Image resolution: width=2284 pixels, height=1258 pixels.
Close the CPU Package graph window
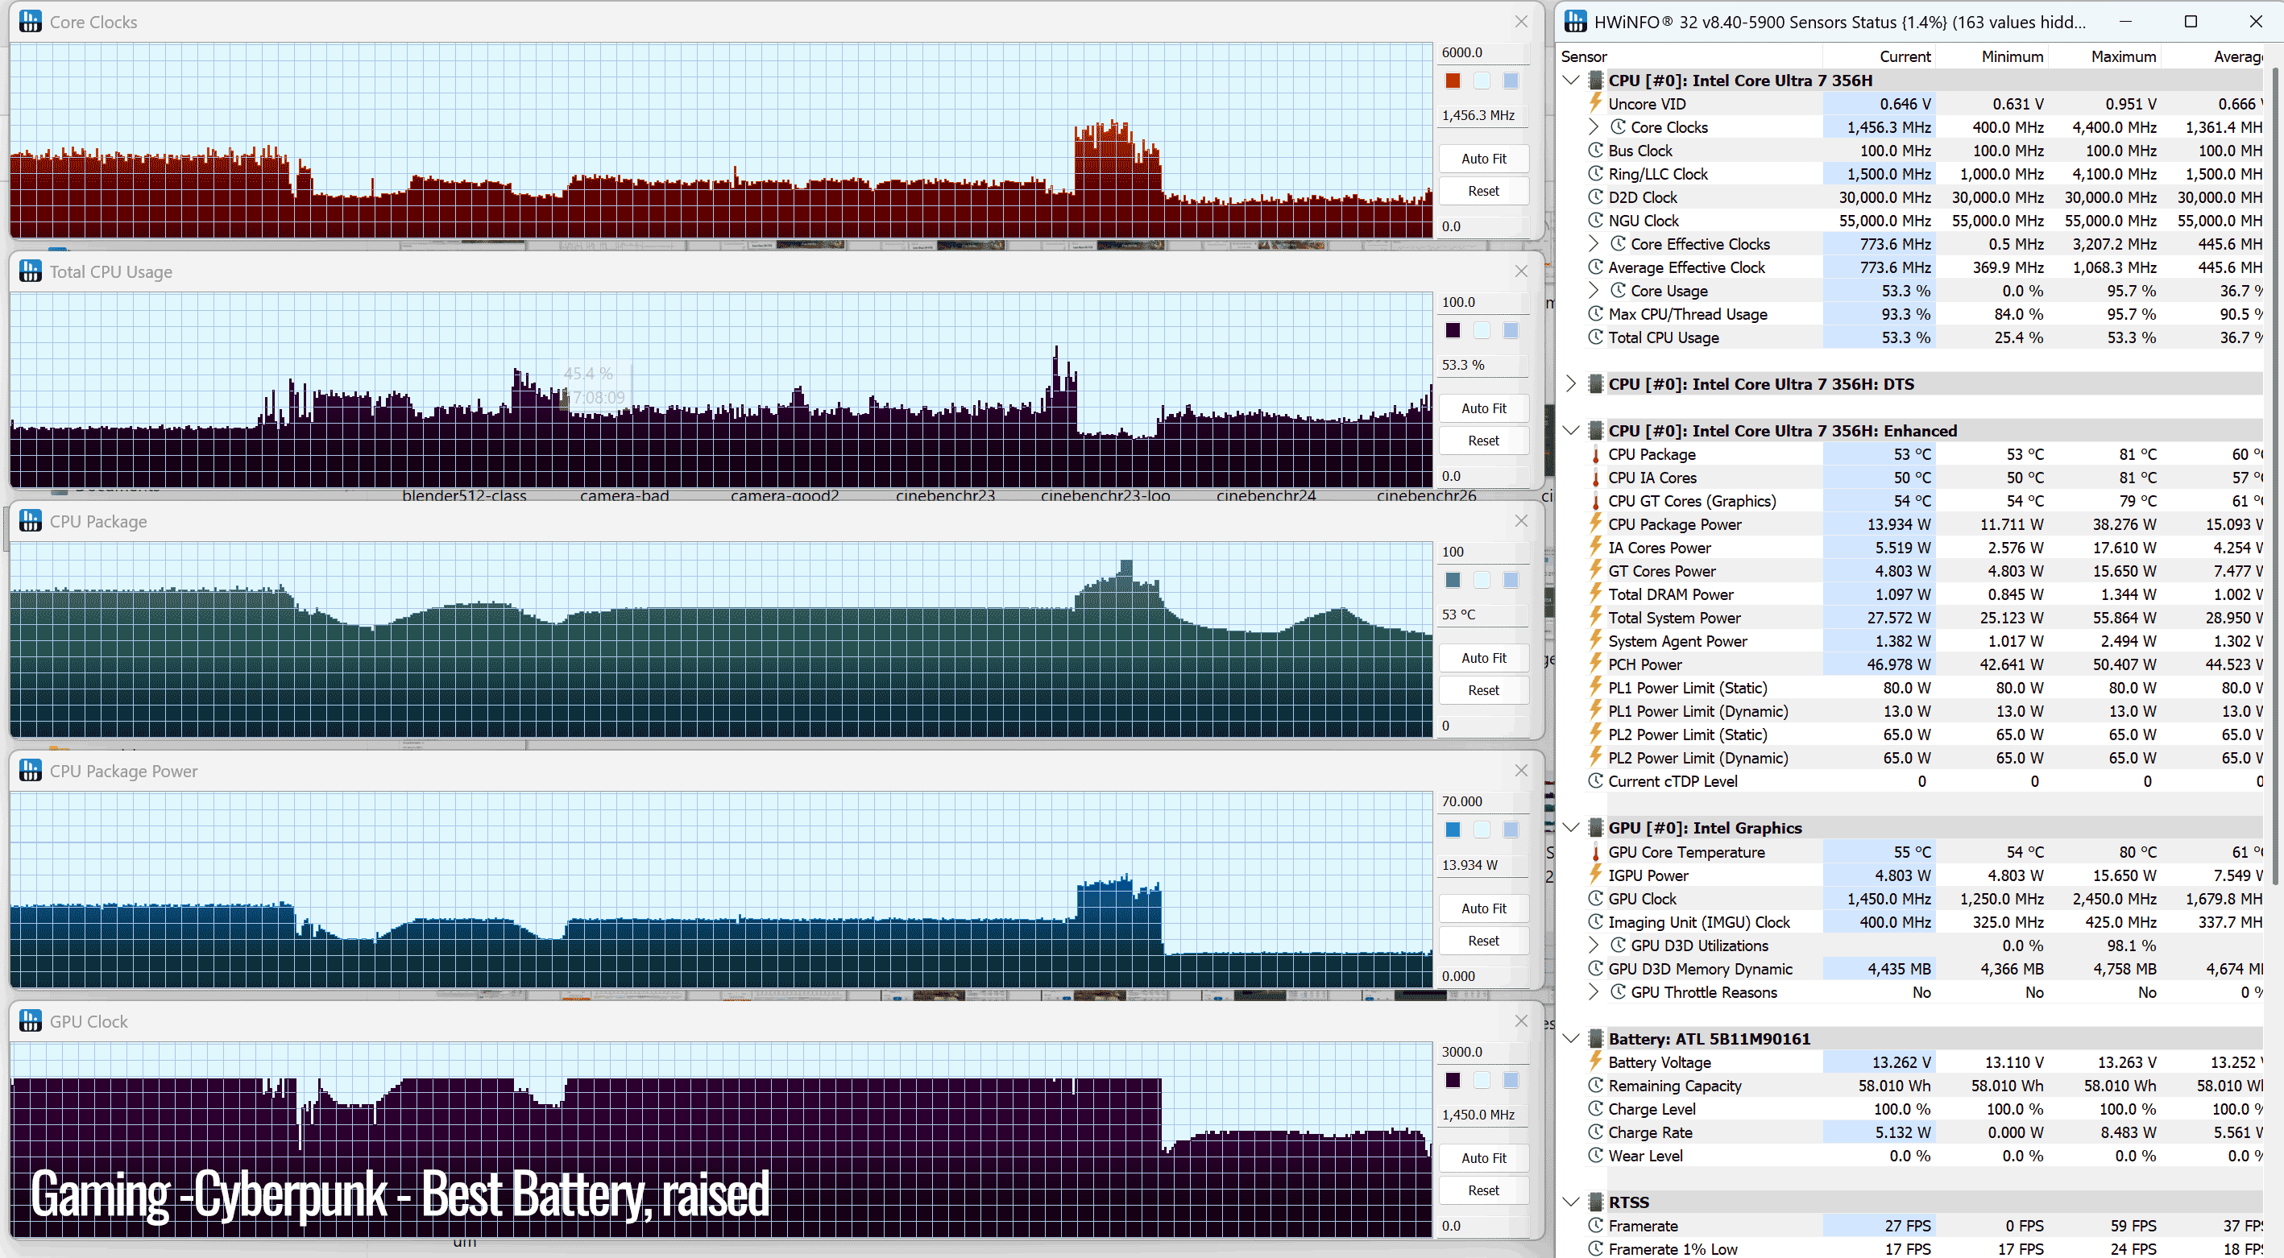(1520, 521)
